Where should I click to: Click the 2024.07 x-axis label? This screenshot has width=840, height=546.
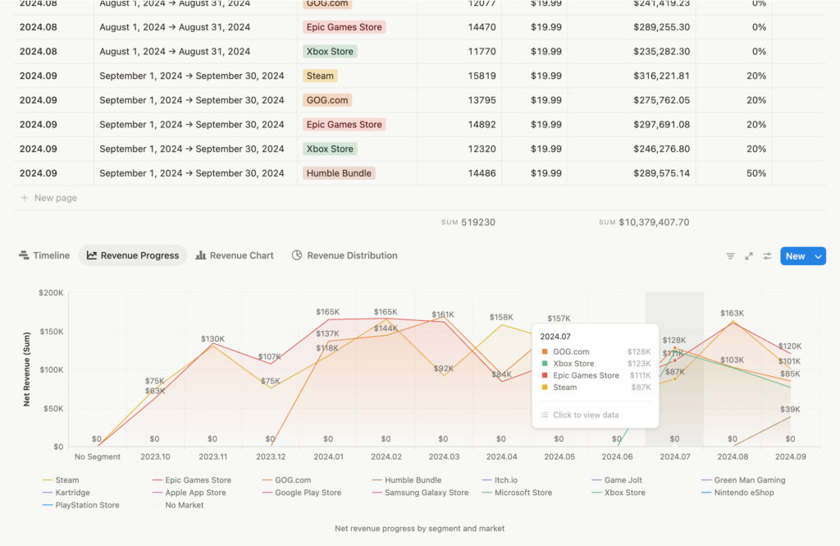pos(674,457)
